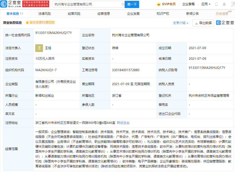
Task: Open 企业套餐 link in header
Action: click(188, 4)
